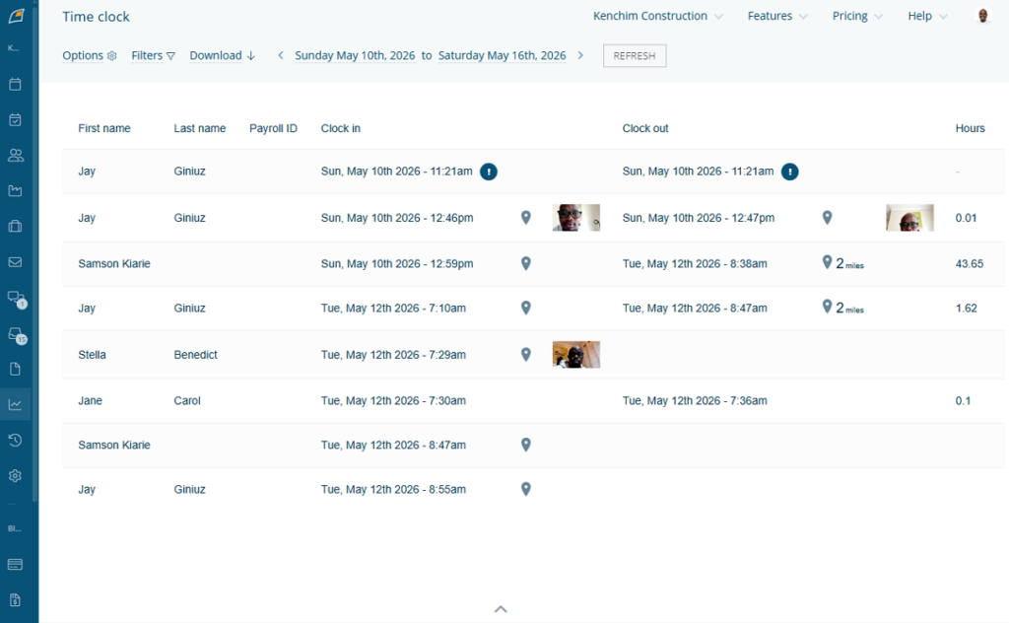Screen dimensions: 1009x623
Task: Open the document file icon in the sidebar
Action: (x=16, y=369)
